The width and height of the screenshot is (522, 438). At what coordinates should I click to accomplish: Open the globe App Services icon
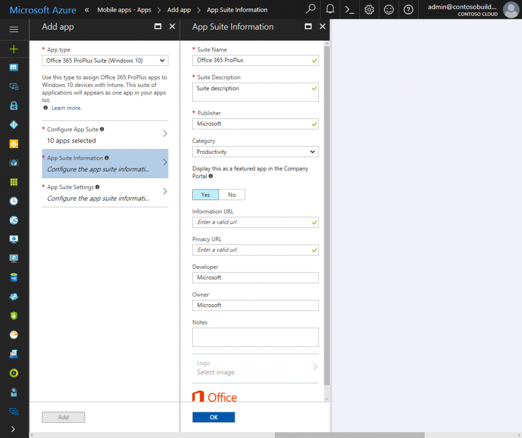(x=14, y=220)
